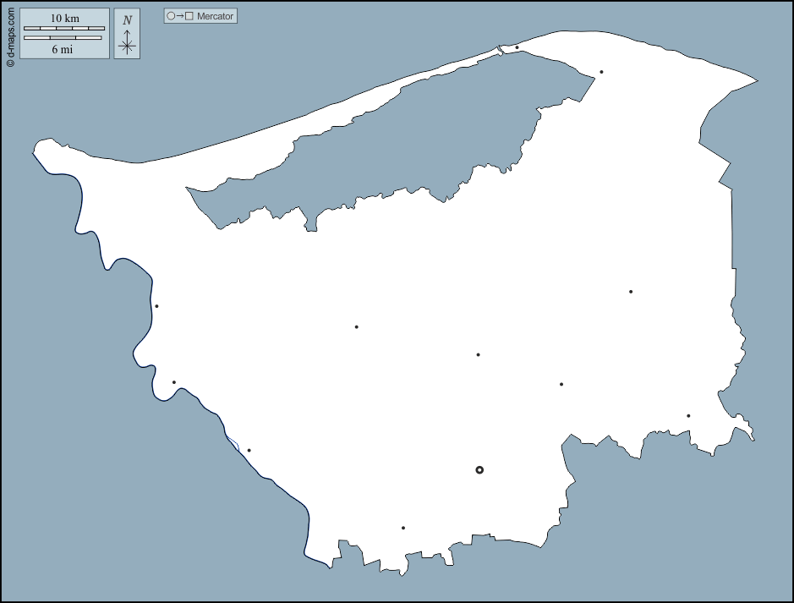Pick the middle dot on the western coastline
This screenshot has width=794, height=603.
click(174, 382)
